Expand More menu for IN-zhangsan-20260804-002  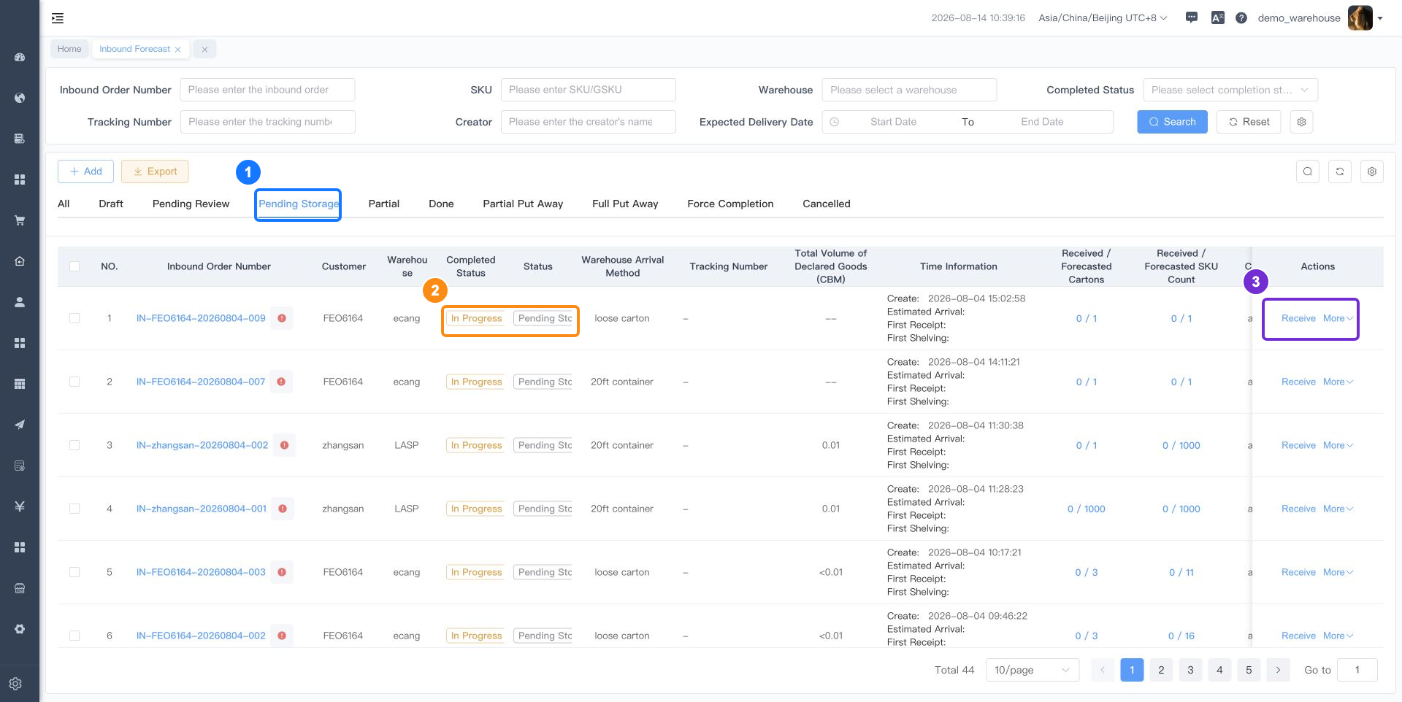1338,445
